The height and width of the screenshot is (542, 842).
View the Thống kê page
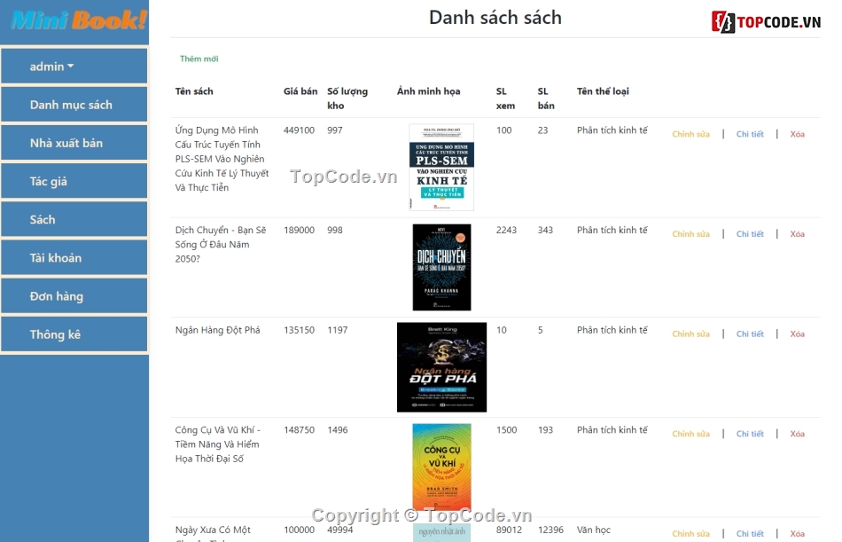74,334
